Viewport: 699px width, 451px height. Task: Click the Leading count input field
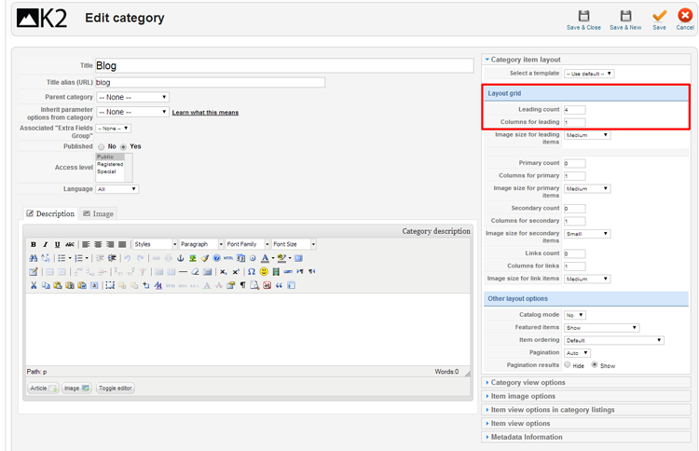click(574, 110)
